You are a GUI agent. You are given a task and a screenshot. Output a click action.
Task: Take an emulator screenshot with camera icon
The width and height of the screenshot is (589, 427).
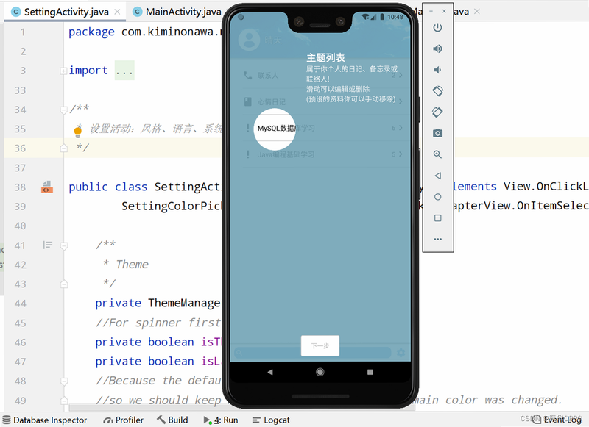point(437,133)
